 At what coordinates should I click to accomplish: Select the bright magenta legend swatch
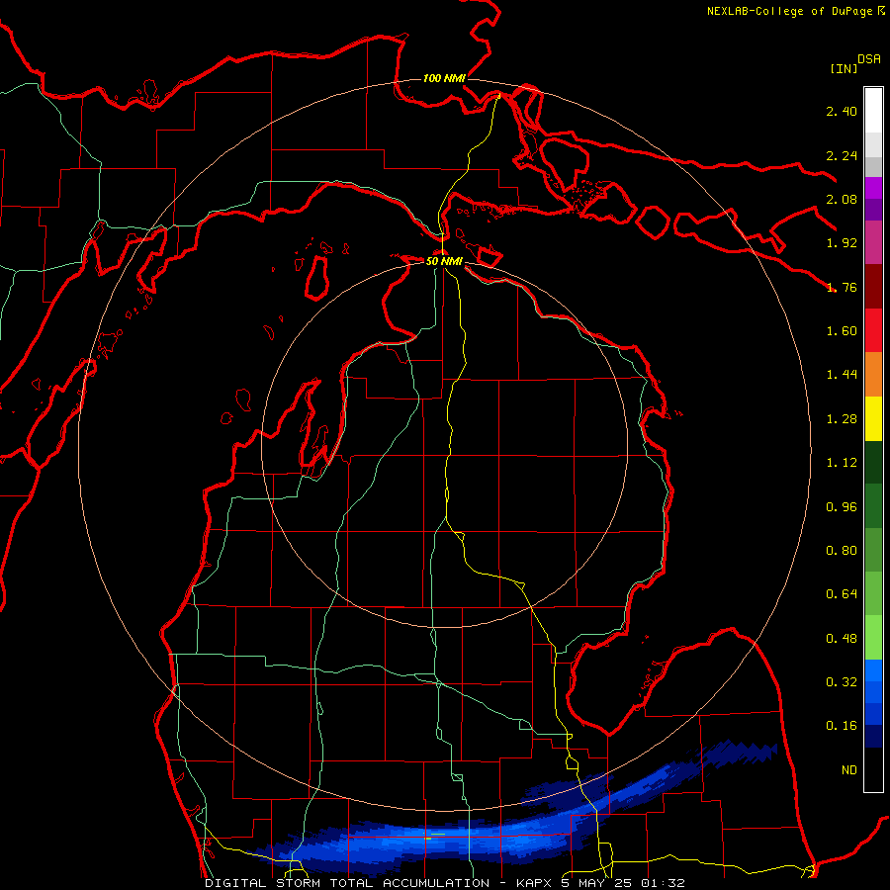point(873,188)
